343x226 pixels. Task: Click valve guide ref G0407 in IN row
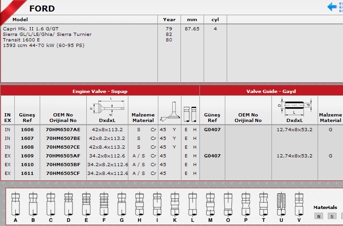click(x=212, y=130)
